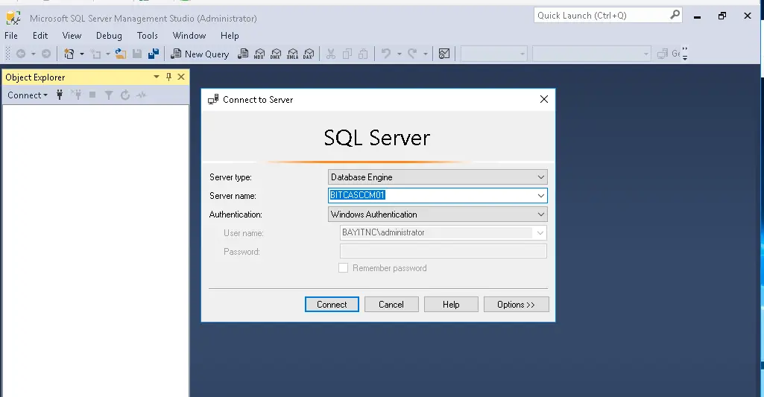Click the Stop square icon in Object Explorer
Image resolution: width=764 pixels, height=397 pixels.
click(x=92, y=95)
